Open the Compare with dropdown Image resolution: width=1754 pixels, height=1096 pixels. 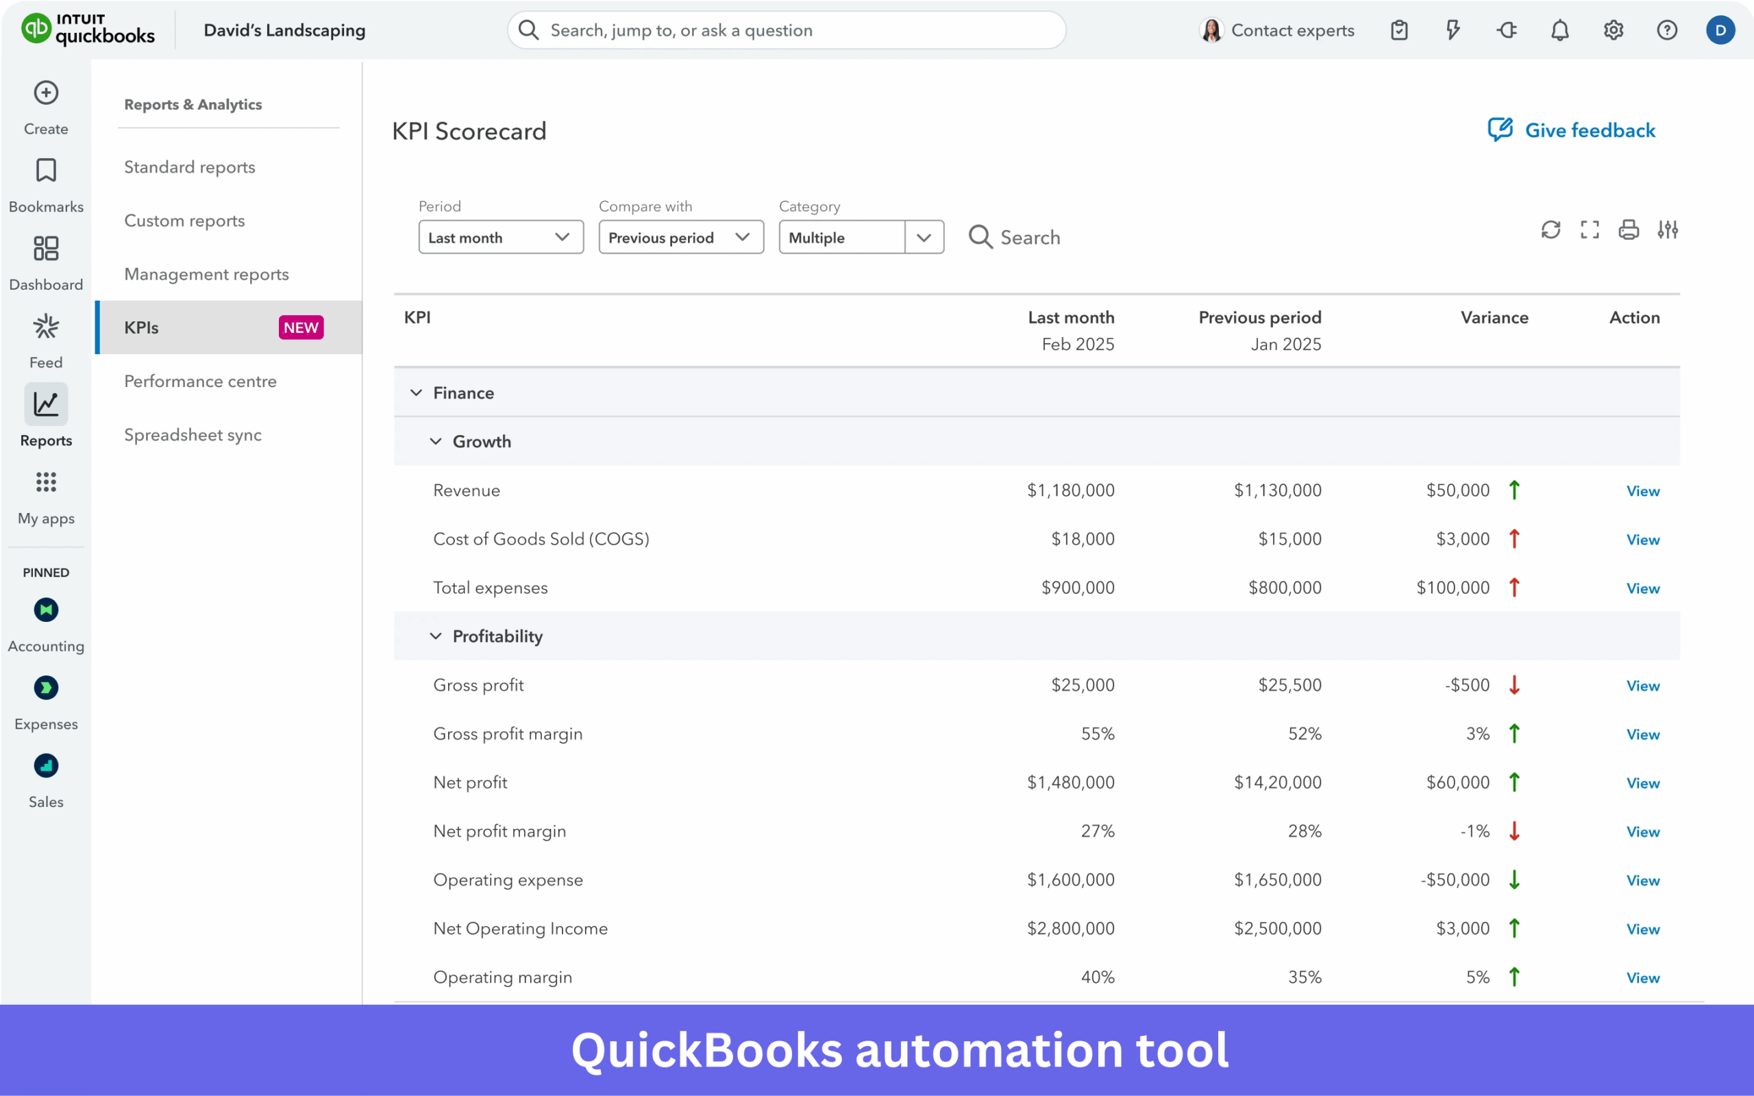point(680,237)
